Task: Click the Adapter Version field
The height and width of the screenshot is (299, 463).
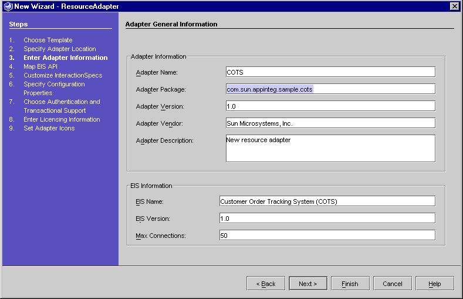Action: click(330, 106)
